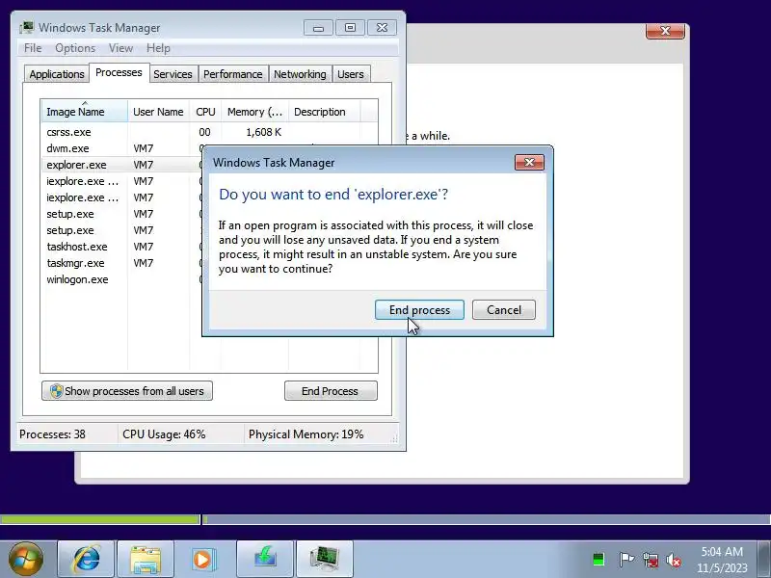Close the Task Manager window
This screenshot has height=578, width=771.
382,28
